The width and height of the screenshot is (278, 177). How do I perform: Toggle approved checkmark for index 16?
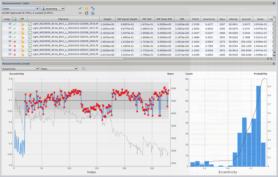click(x=15, y=24)
